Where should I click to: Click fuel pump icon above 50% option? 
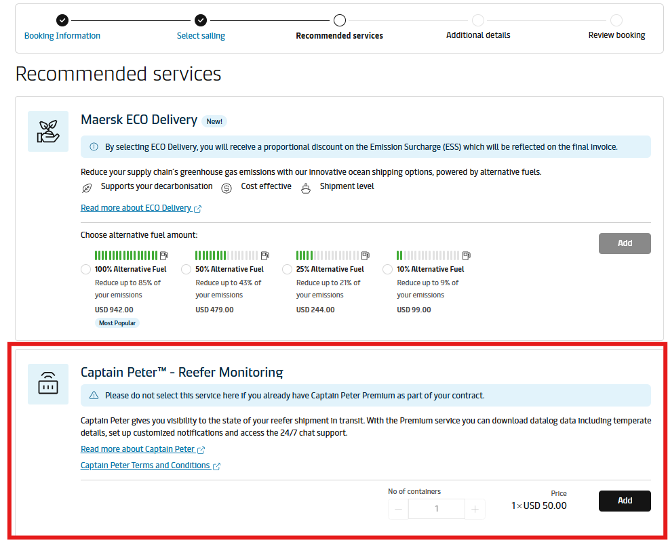265,255
